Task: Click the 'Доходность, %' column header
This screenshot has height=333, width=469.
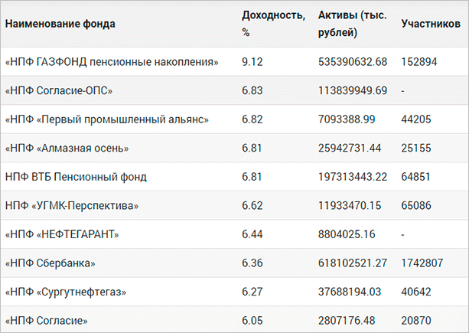Action: coord(262,24)
